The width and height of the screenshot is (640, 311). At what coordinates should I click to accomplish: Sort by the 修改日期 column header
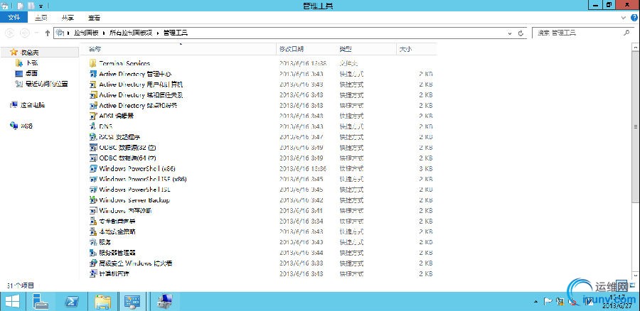point(292,49)
